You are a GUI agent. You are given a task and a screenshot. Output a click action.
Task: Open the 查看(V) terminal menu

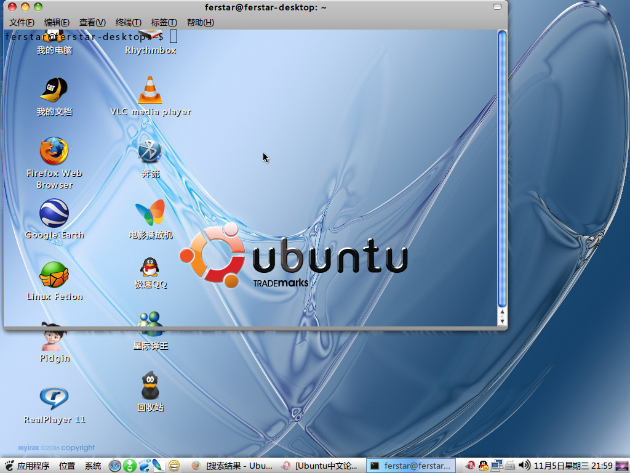pos(92,23)
